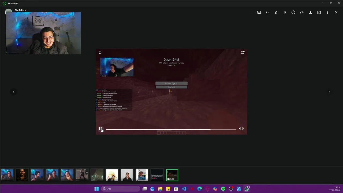
Task: Click the sender name Efe Edixor
Action: click(20, 10)
